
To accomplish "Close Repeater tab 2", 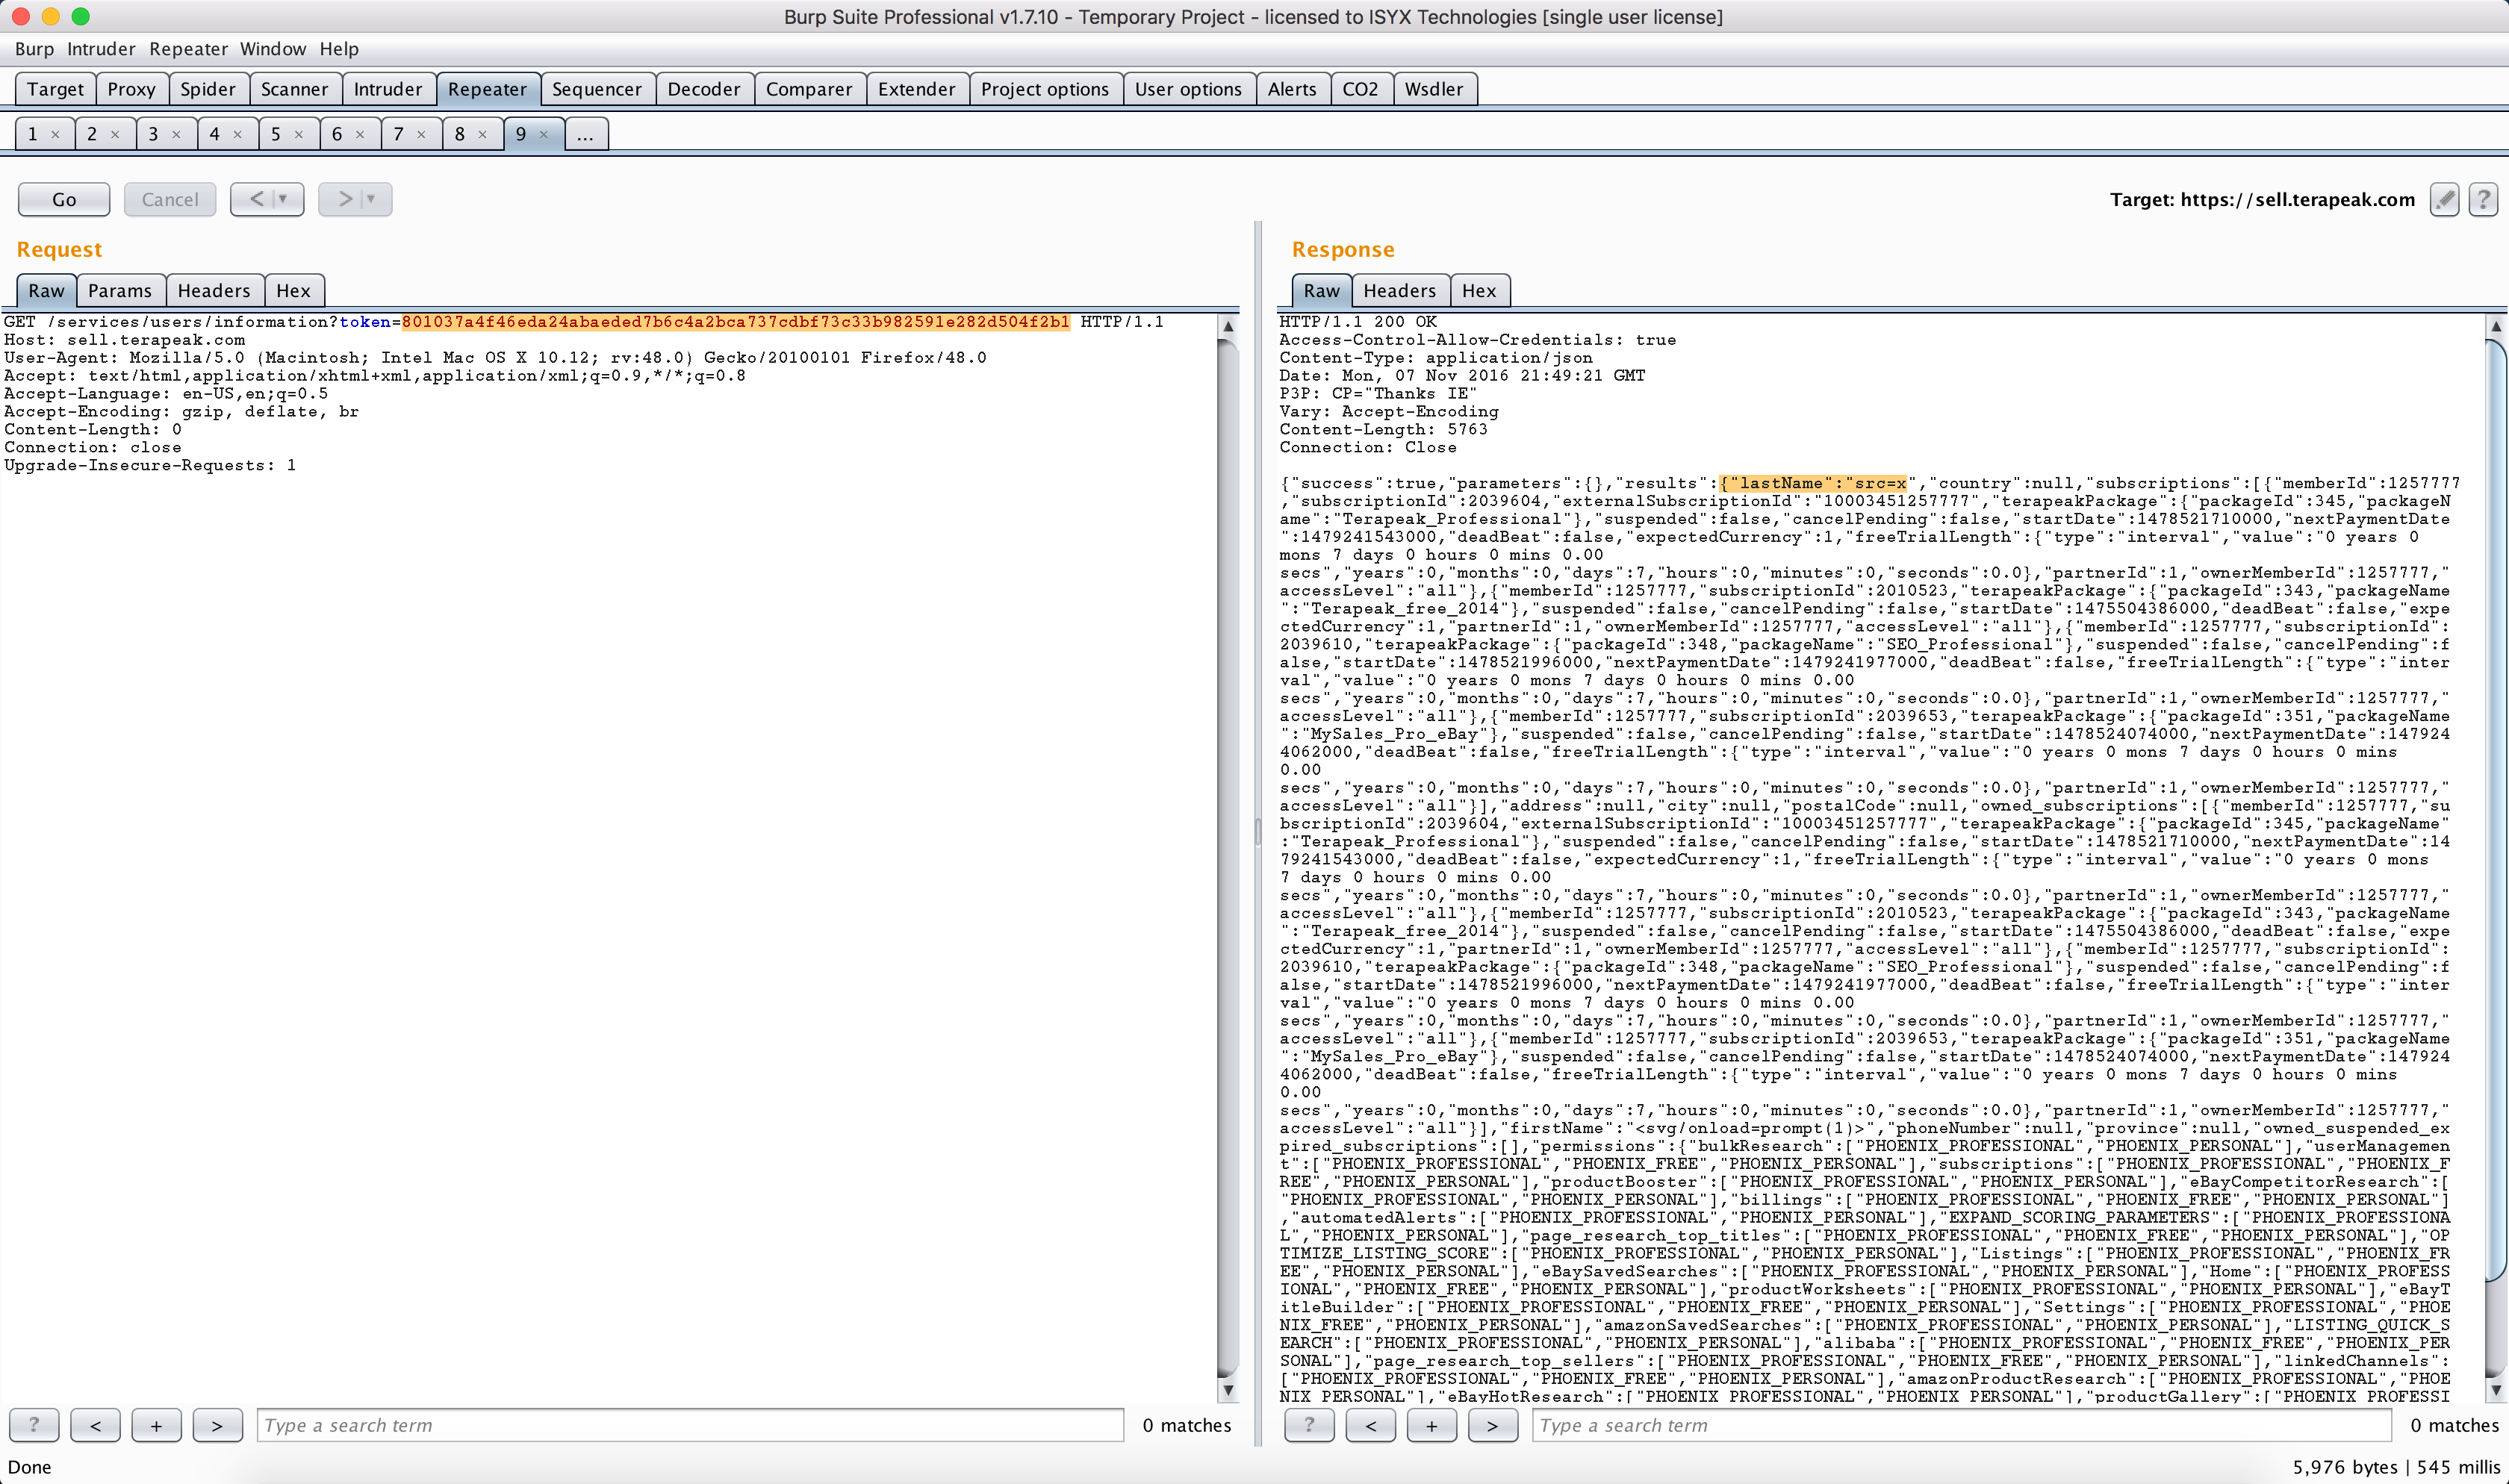I will point(115,134).
